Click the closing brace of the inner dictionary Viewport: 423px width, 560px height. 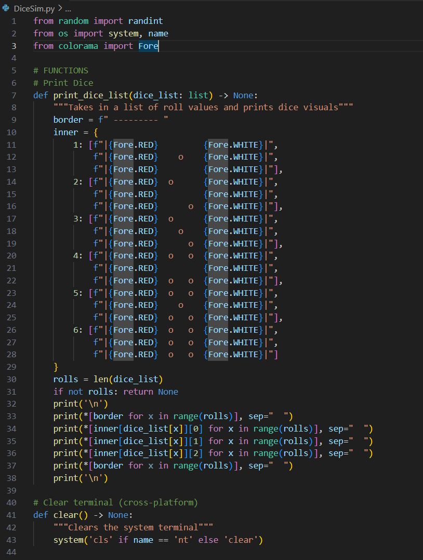[x=56, y=367]
